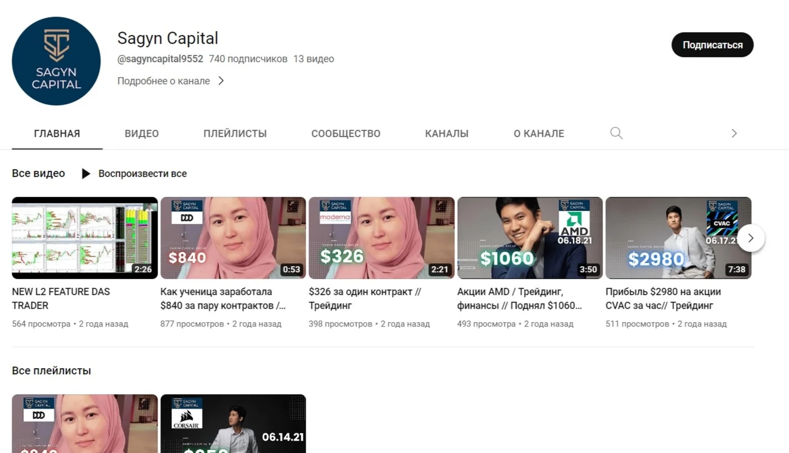Open the Все видео section heading
This screenshot has width=789, height=453.
(x=38, y=174)
